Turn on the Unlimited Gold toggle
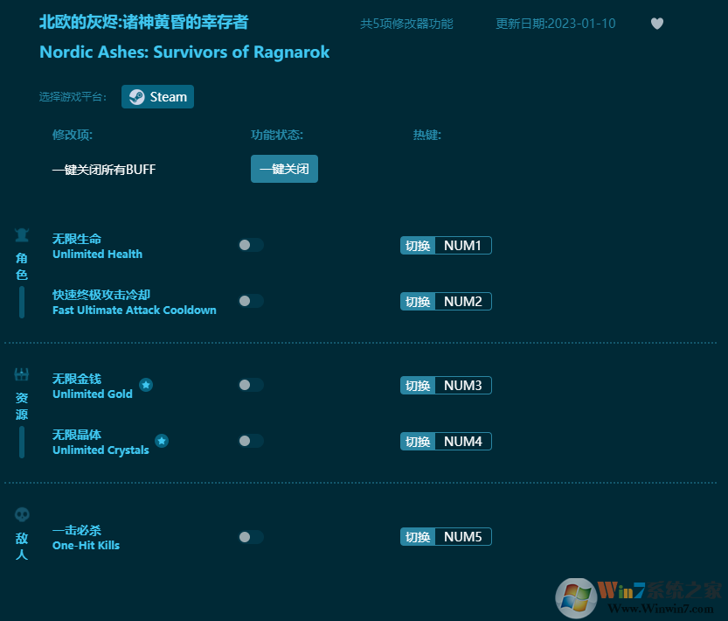728x621 pixels. pyautogui.click(x=251, y=385)
